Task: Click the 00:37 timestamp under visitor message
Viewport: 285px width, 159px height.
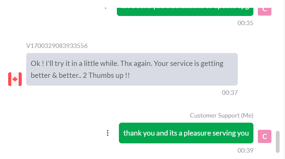Action: pyautogui.click(x=230, y=92)
